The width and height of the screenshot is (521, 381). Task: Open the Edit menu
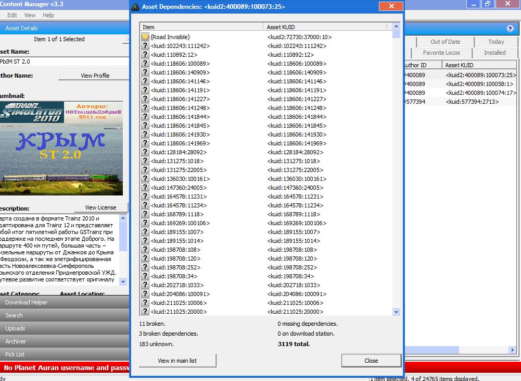pyautogui.click(x=12, y=15)
